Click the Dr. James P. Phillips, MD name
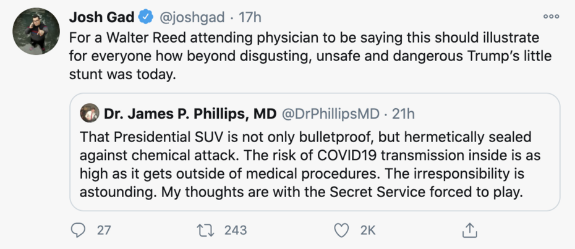Image resolution: width=575 pixels, height=249 pixels. [190, 114]
